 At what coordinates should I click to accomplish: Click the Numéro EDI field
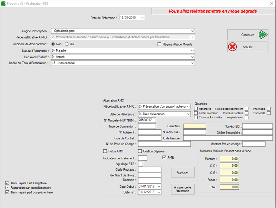[x=257, y=126]
